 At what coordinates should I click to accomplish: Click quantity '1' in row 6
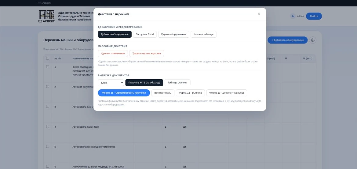click(166, 167)
